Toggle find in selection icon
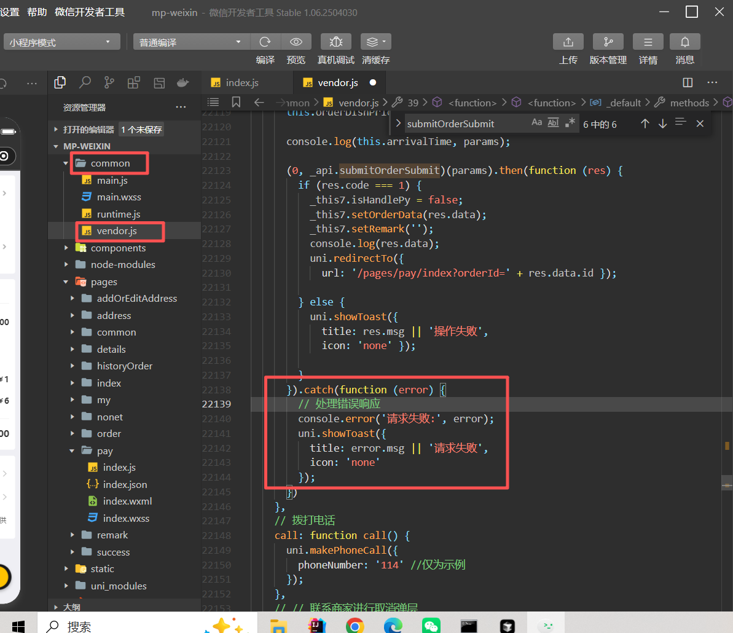The image size is (733, 633). [x=681, y=122]
